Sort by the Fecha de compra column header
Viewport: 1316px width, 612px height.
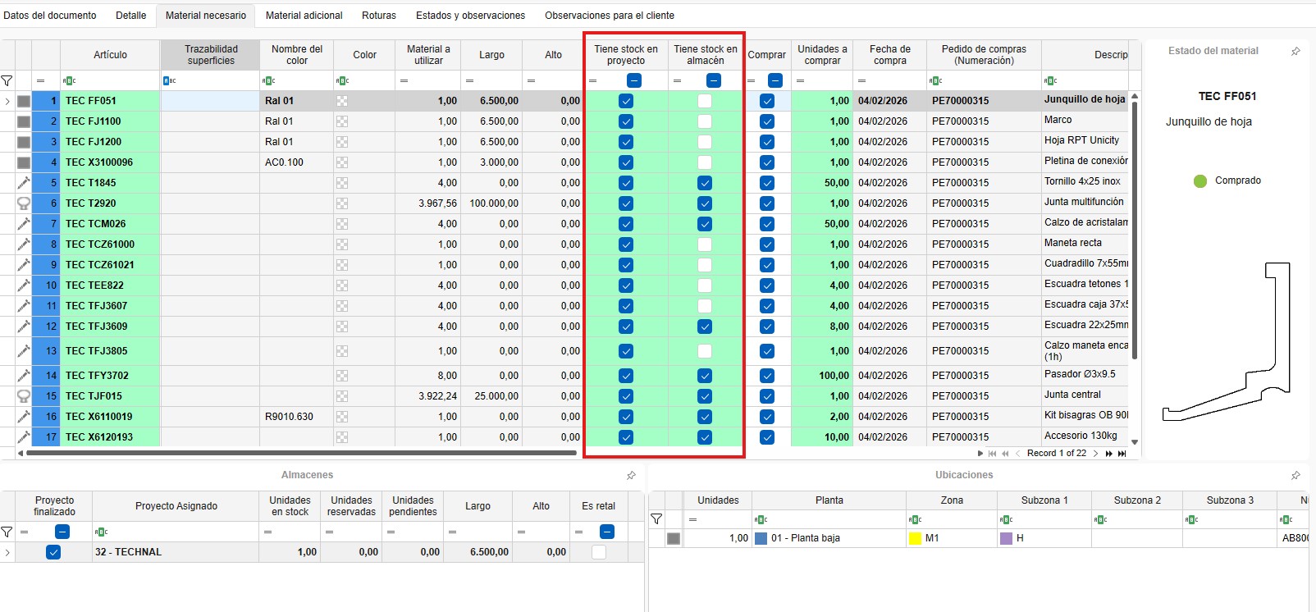pos(889,55)
